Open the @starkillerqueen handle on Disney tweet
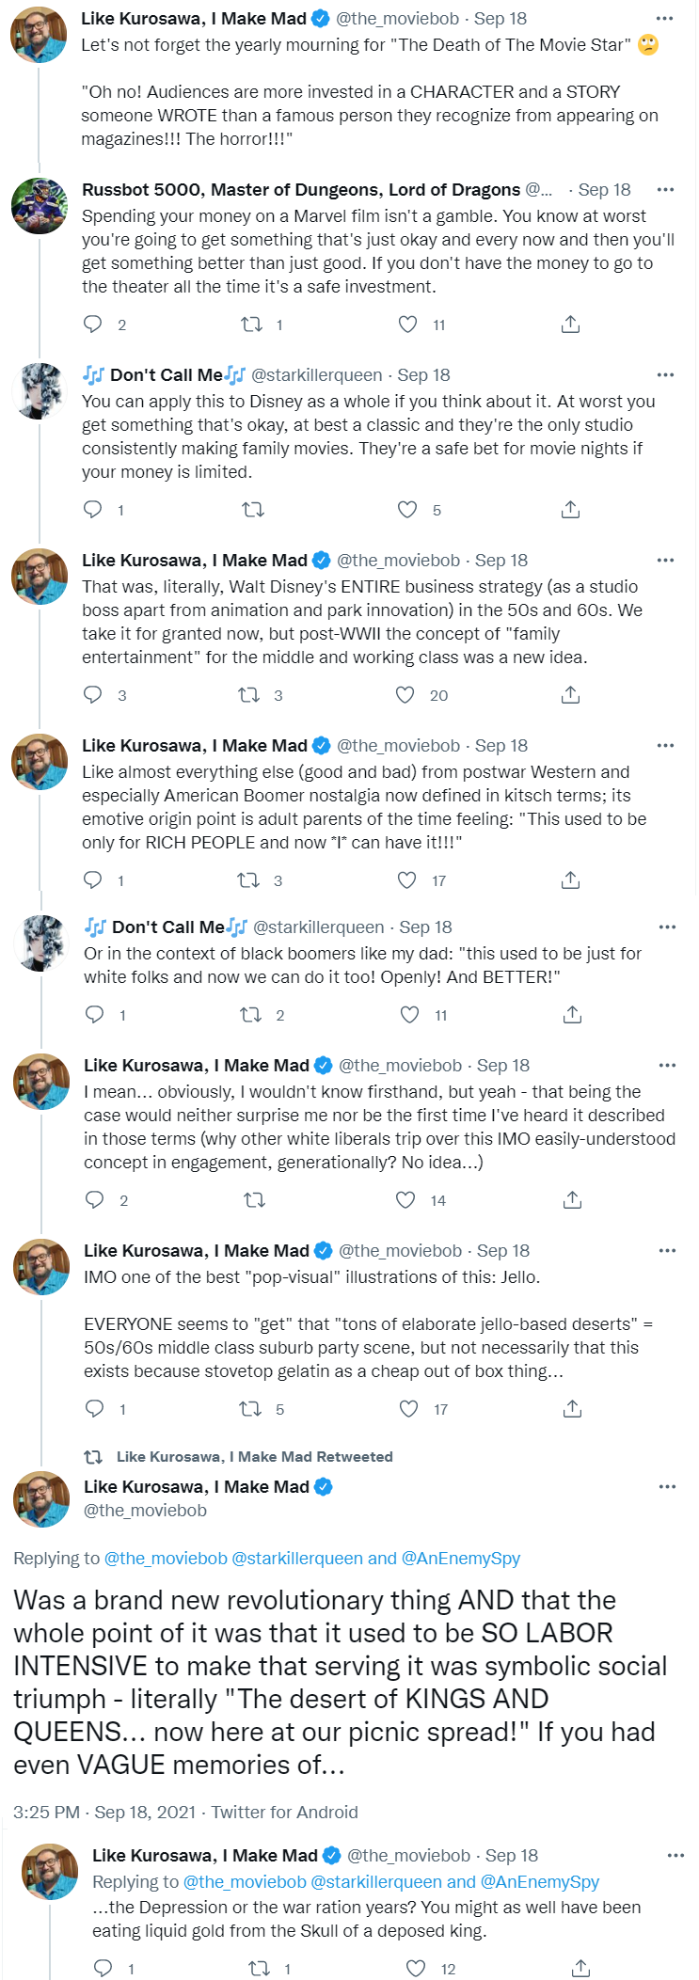The width and height of the screenshot is (699, 1980). pos(317,375)
